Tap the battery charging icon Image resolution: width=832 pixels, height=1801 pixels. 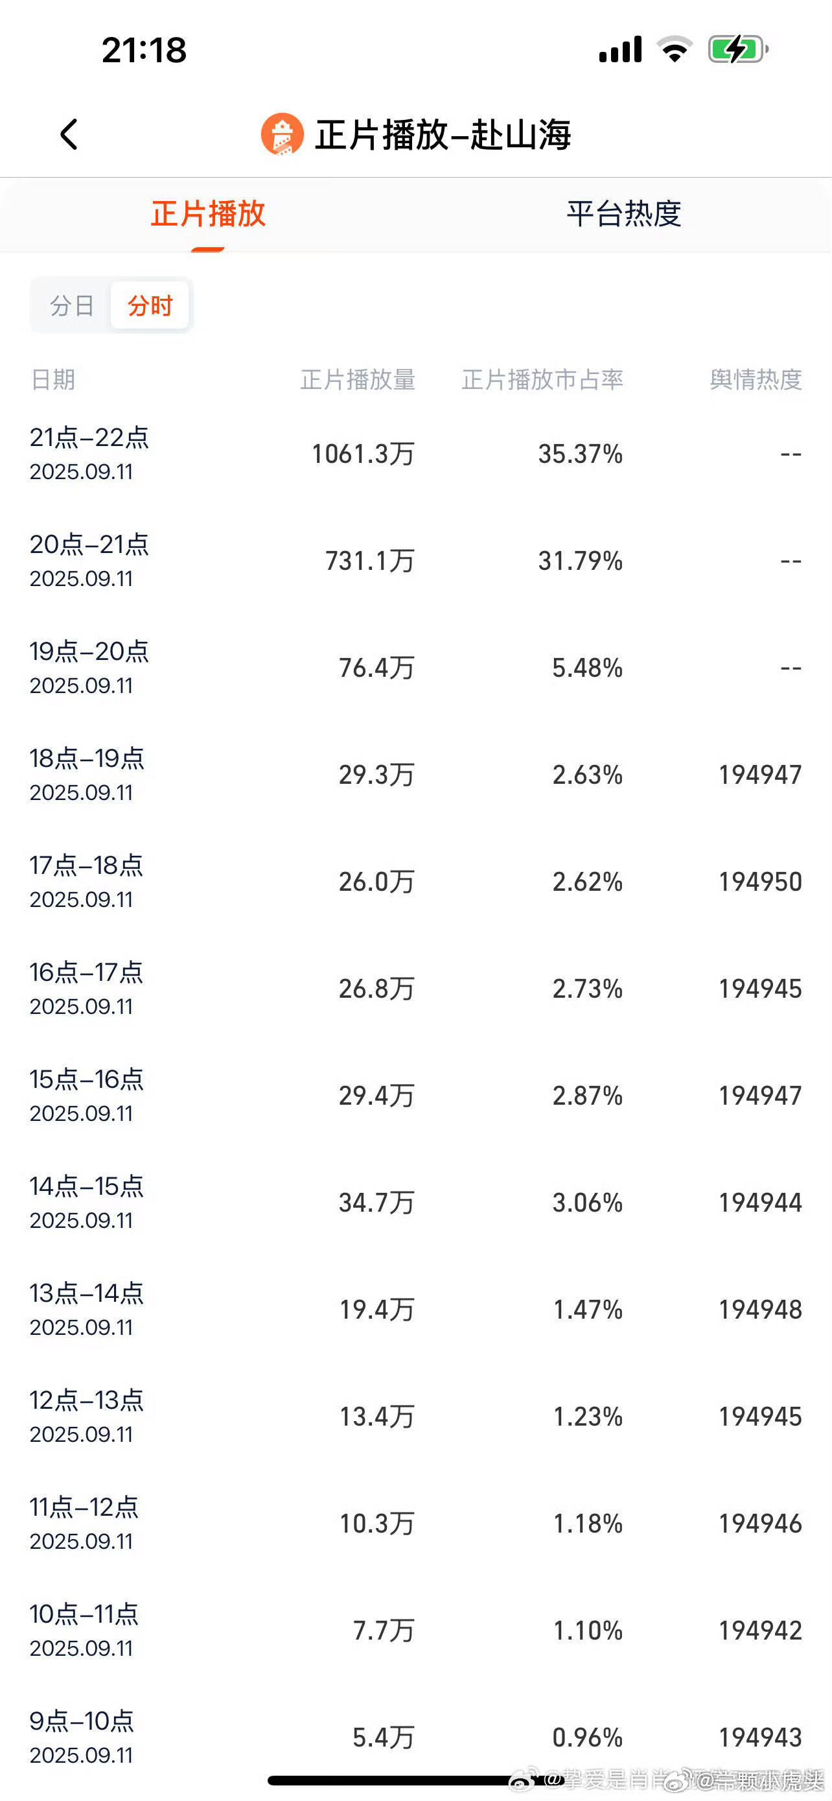[739, 50]
